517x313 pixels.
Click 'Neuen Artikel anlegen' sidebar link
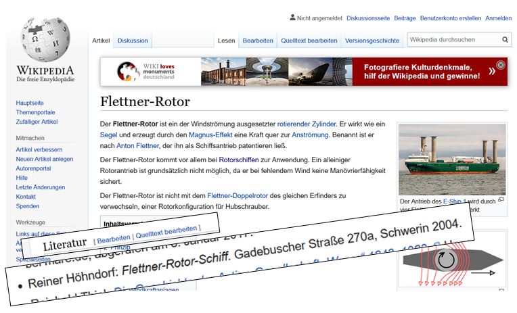click(x=45, y=159)
